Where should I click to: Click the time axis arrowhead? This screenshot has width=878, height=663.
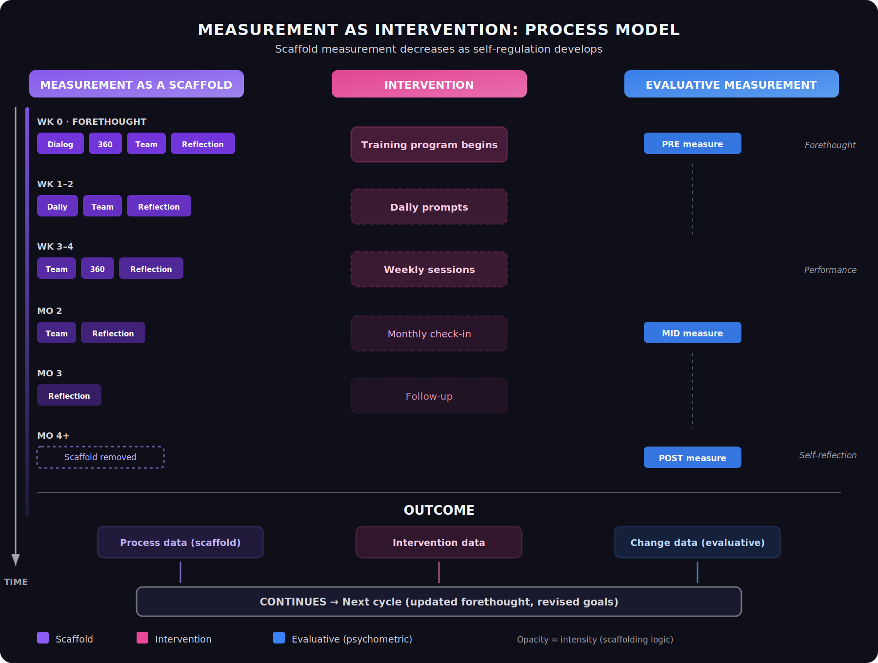coord(16,559)
